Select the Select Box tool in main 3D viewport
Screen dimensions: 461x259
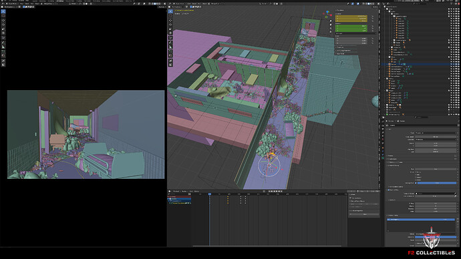pyautogui.click(x=170, y=11)
